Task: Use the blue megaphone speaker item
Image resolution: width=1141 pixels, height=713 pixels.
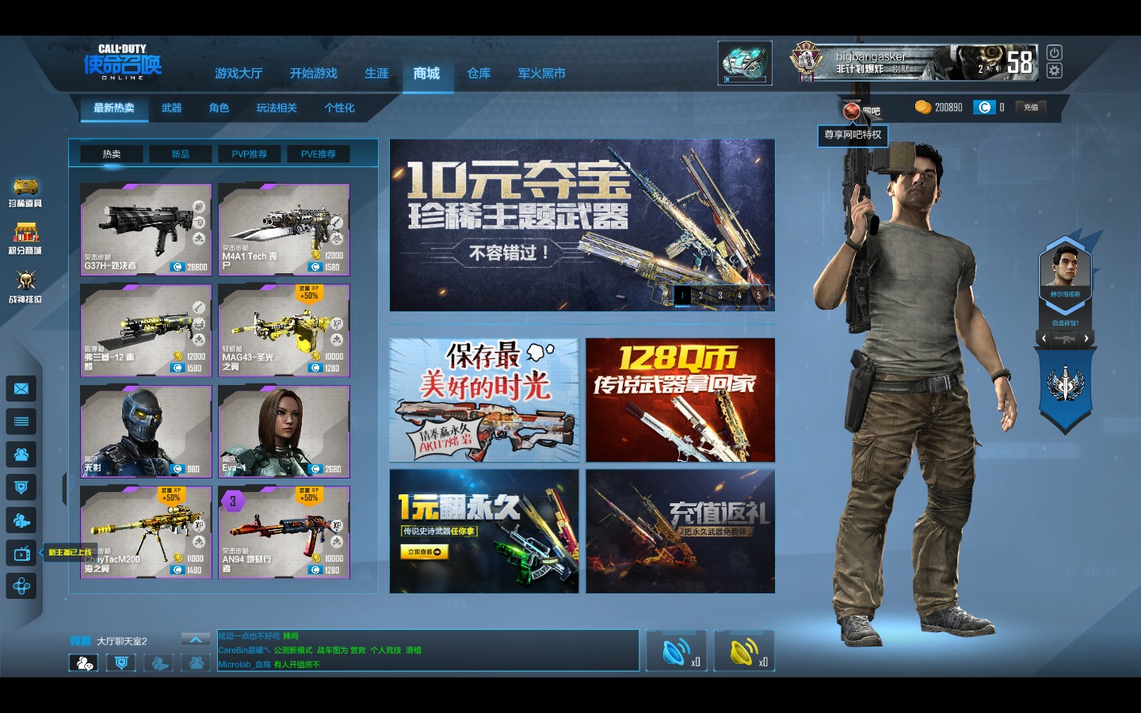Action: click(677, 651)
